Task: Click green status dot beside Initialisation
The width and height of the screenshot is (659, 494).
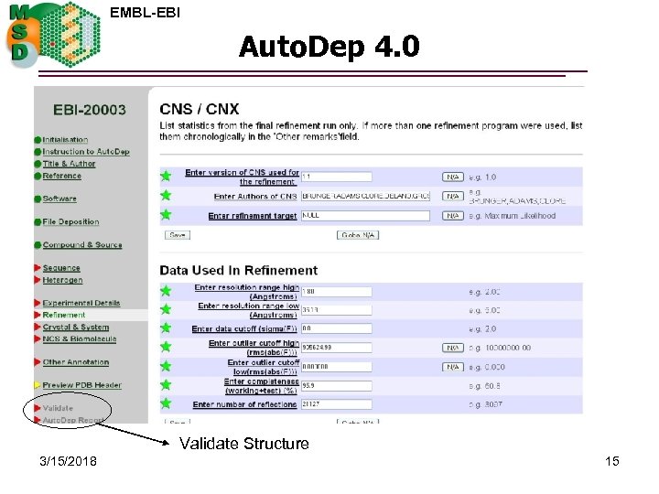Action: pyautogui.click(x=38, y=140)
